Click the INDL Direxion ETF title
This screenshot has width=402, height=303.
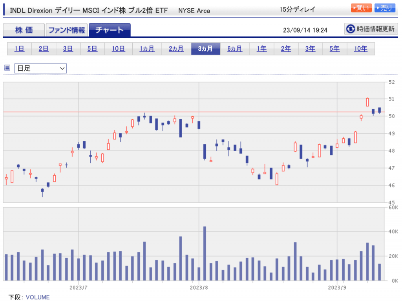89,11
